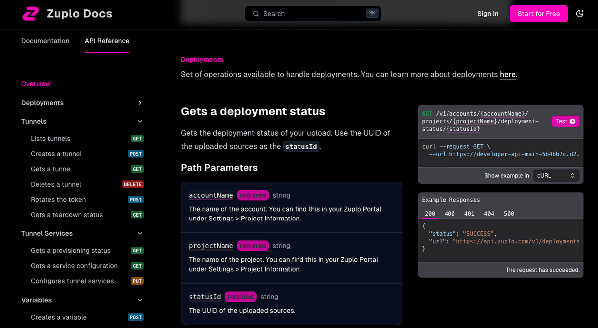Click the Sign in link
Viewport: 598px width, 328px height.
[x=487, y=14]
